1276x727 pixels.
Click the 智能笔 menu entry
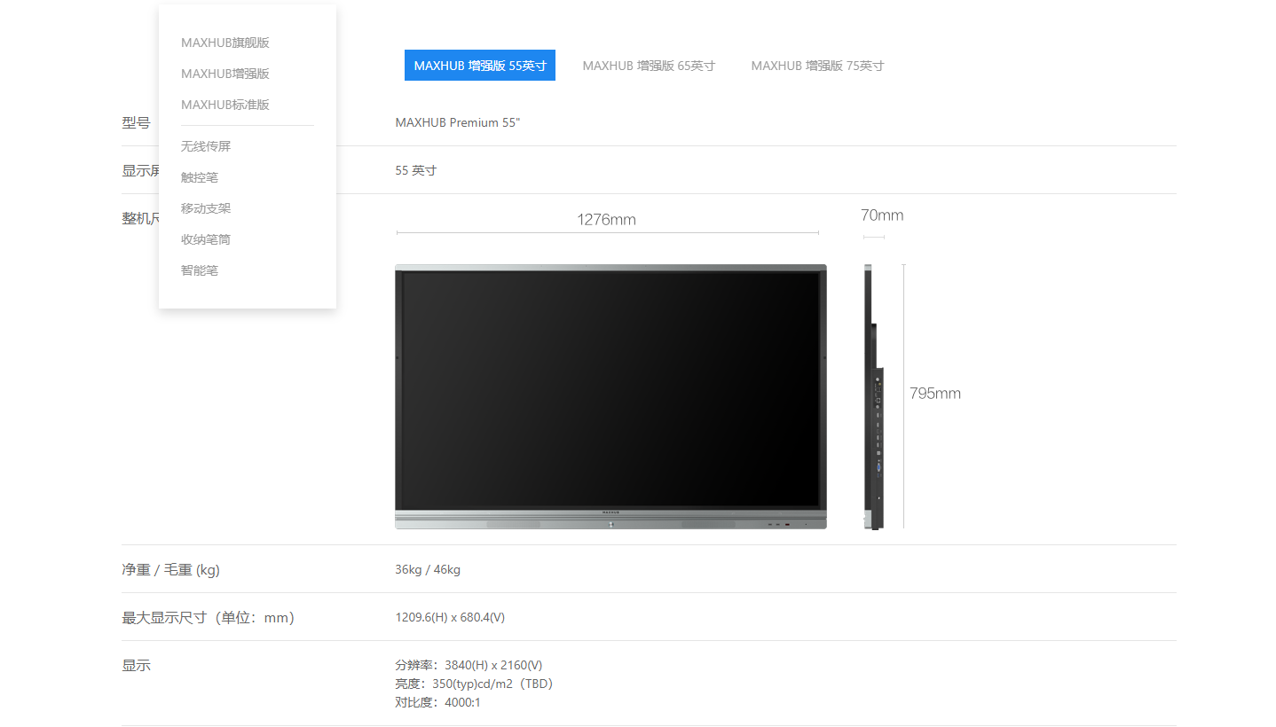[200, 270]
